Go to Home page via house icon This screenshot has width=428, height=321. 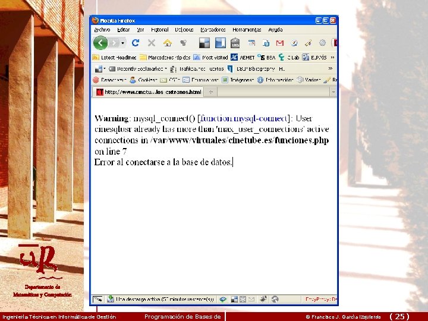(x=168, y=43)
